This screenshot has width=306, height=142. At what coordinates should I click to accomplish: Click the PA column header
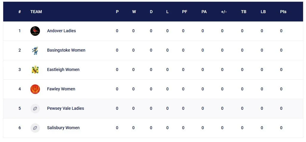204,12
